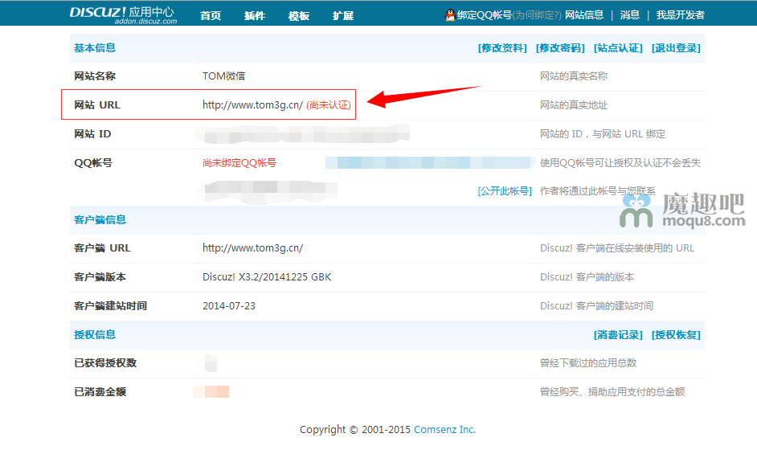Click the QQ penguin icon
Screen dimensions: 757x458
[x=450, y=15]
